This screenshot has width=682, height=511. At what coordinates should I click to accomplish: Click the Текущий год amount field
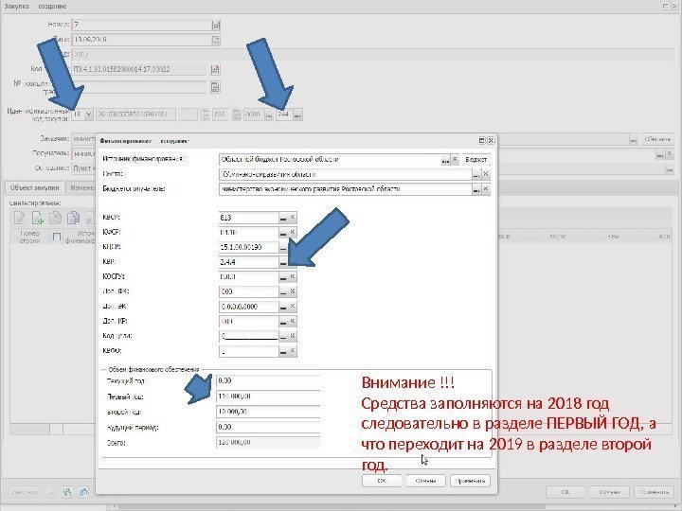click(x=268, y=380)
